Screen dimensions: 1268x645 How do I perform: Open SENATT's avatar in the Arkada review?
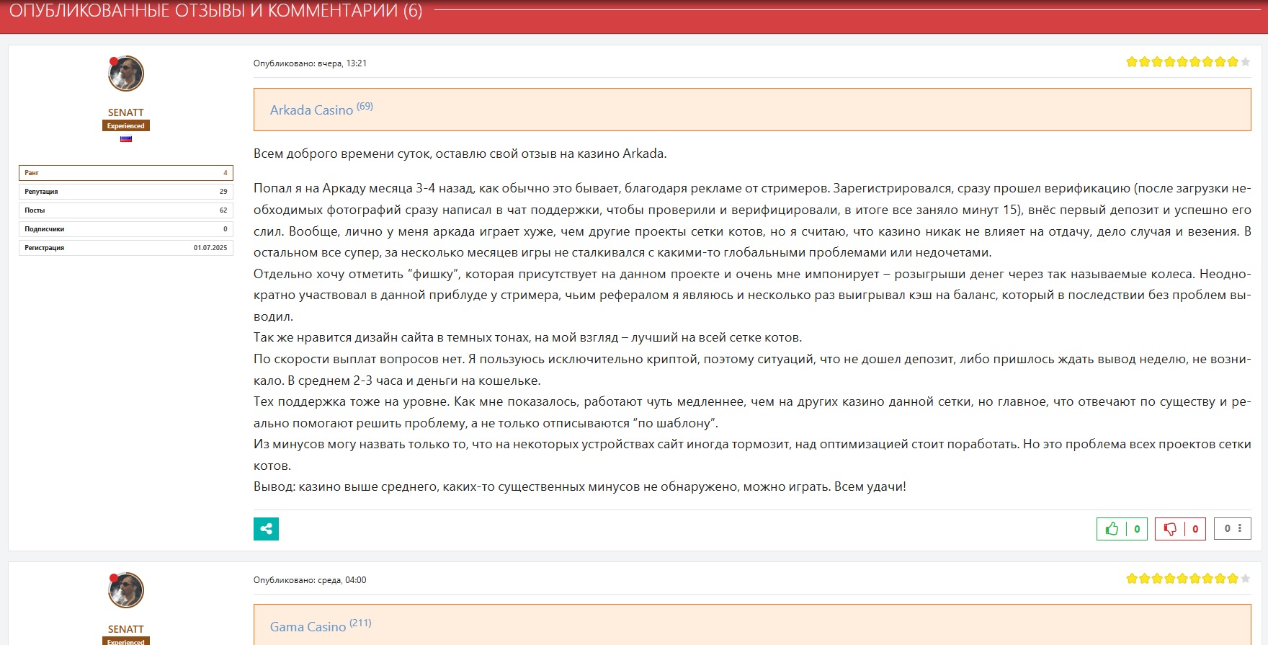[127, 74]
